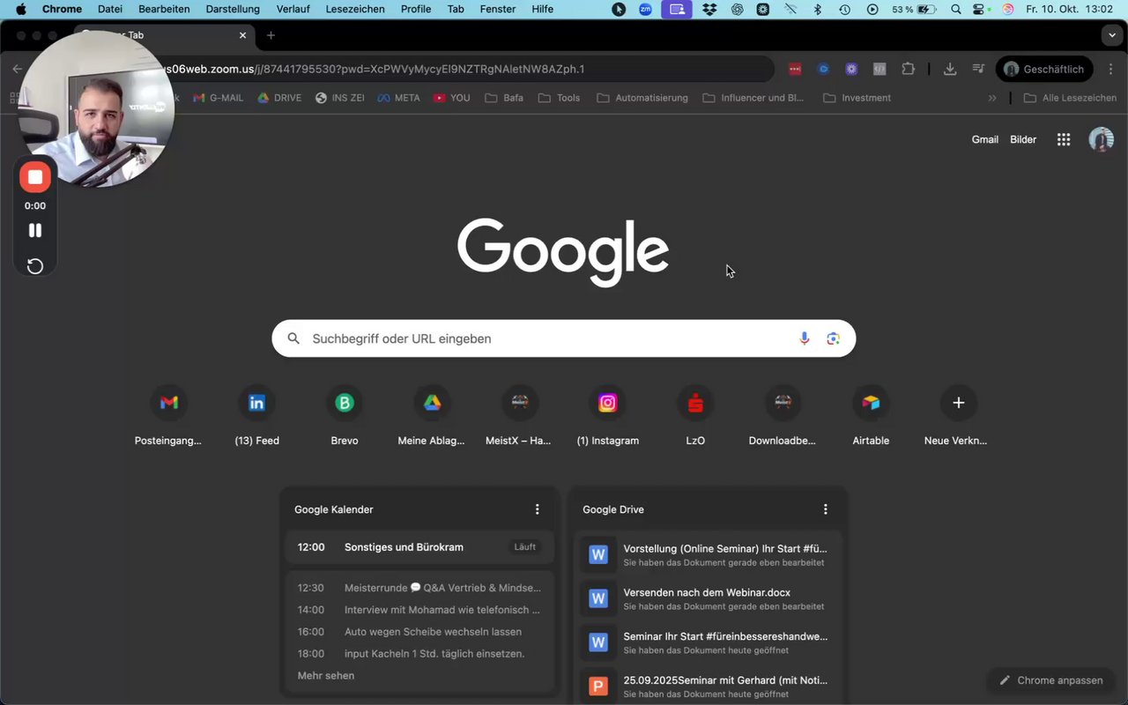Open the Google apps grid
1128x705 pixels.
tap(1064, 139)
